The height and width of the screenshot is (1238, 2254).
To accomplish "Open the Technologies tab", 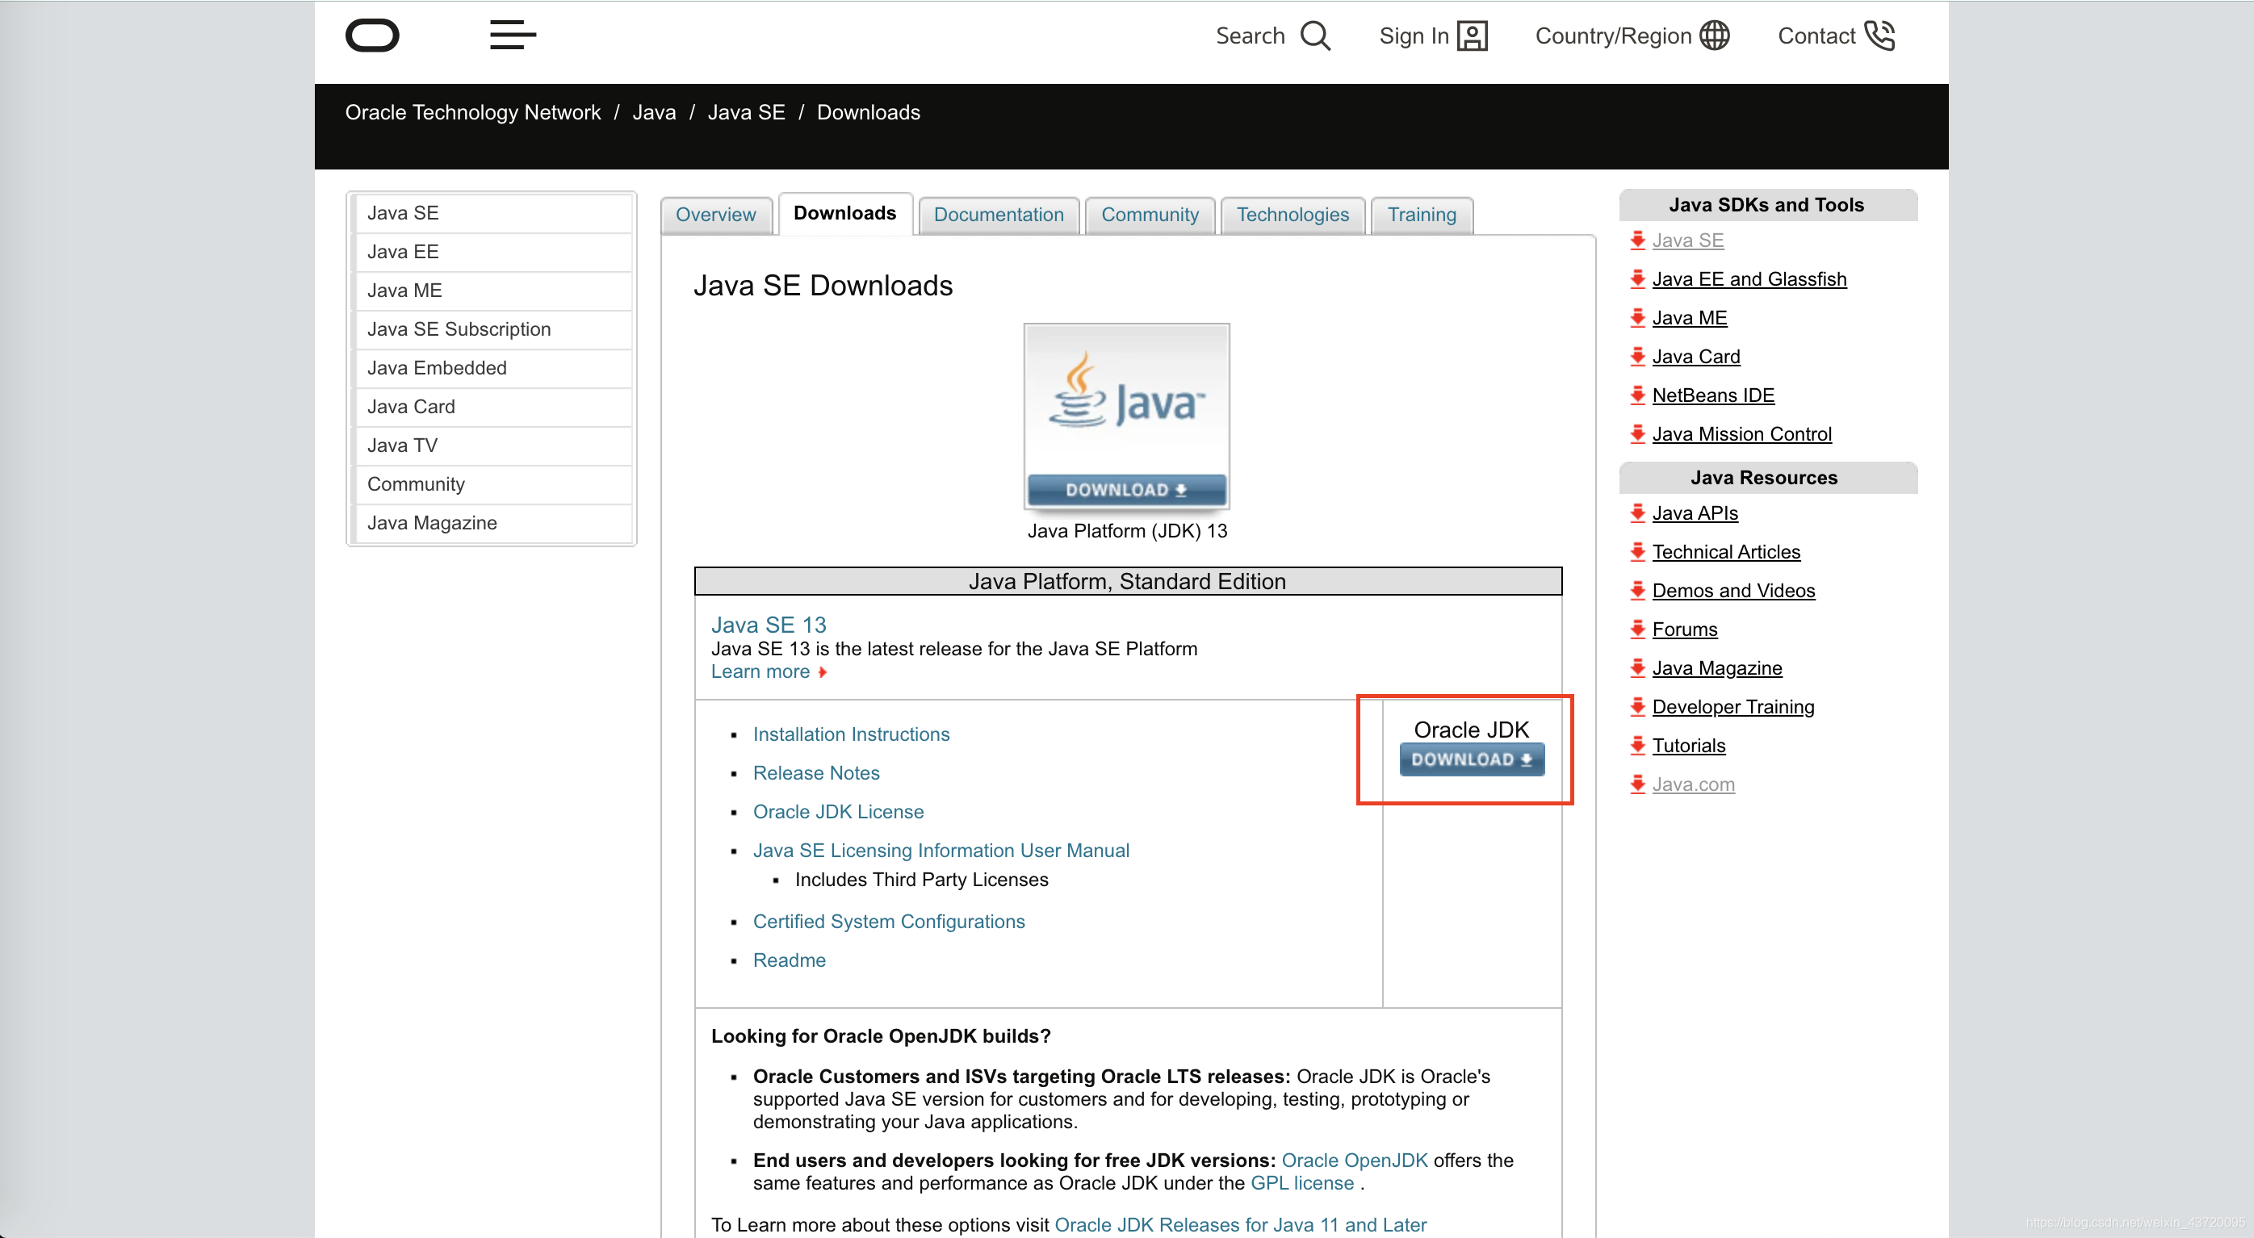I will (1292, 215).
